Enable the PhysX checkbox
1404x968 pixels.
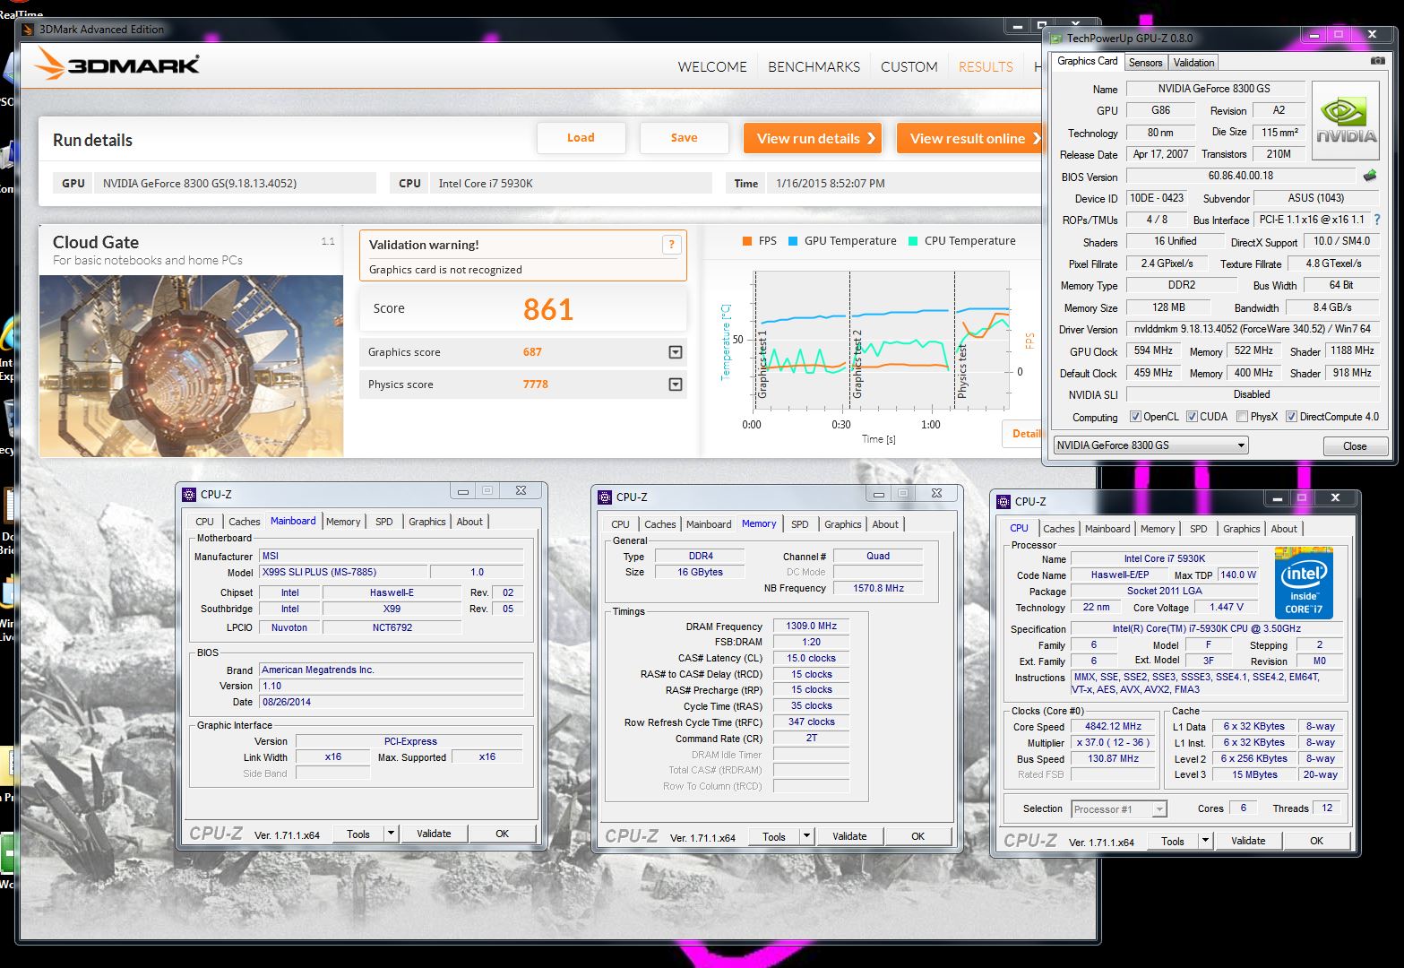pyautogui.click(x=1242, y=417)
